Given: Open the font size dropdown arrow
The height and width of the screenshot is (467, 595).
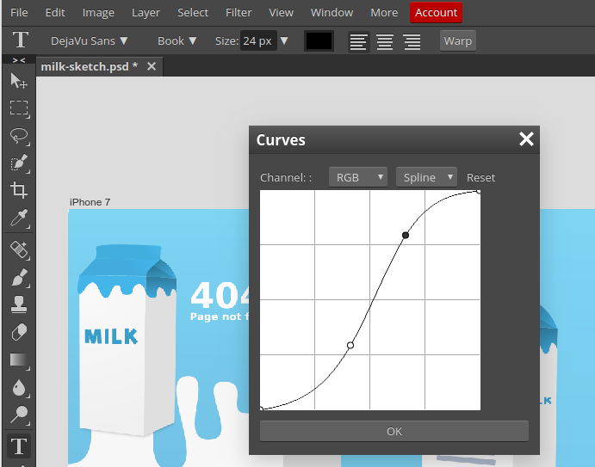Looking at the screenshot, I should 284,40.
